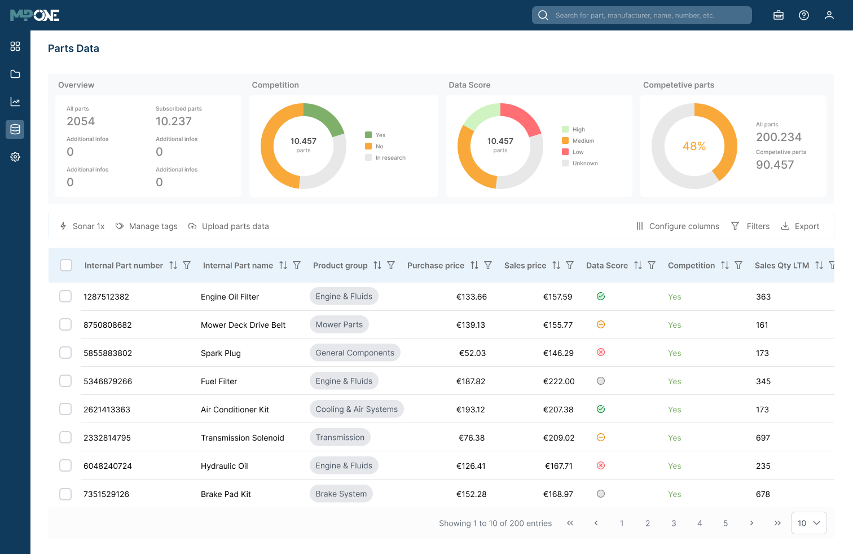This screenshot has height=554, width=853.
Task: Open the user profile icon
Action: (x=829, y=15)
